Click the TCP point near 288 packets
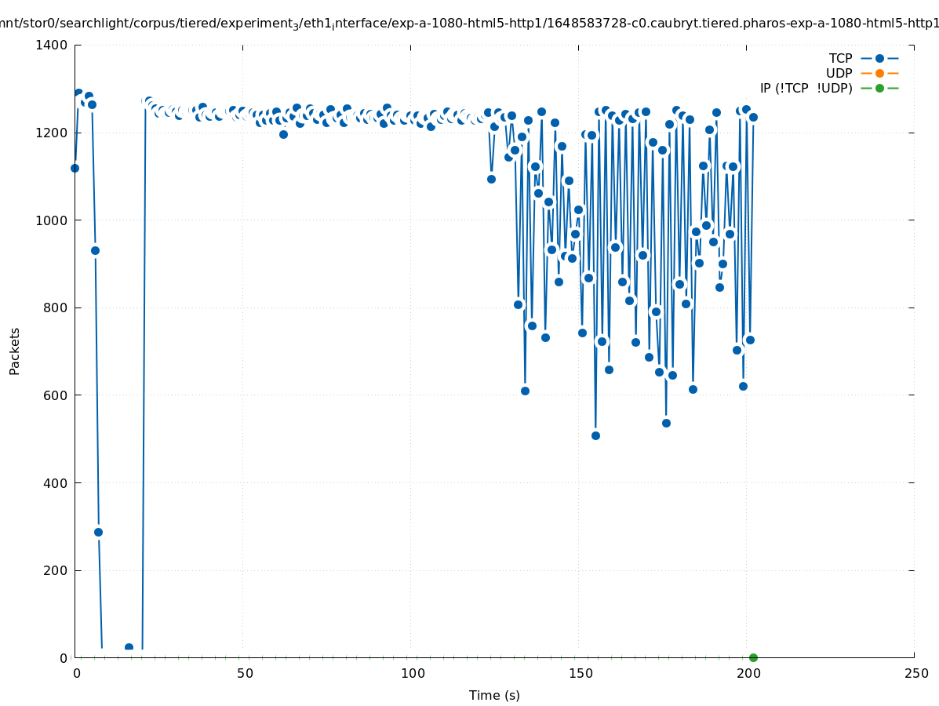Image resolution: width=939 pixels, height=706 pixels. coord(98,532)
